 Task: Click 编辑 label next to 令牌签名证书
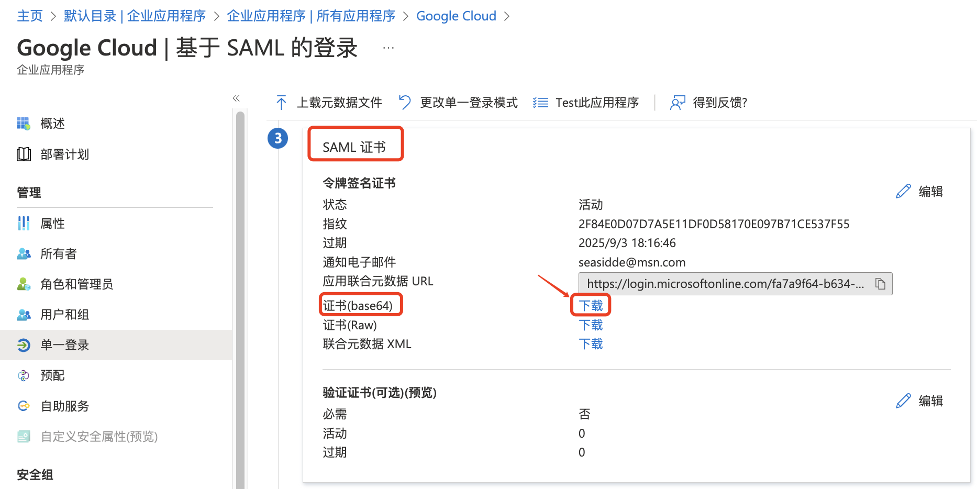[x=931, y=192]
